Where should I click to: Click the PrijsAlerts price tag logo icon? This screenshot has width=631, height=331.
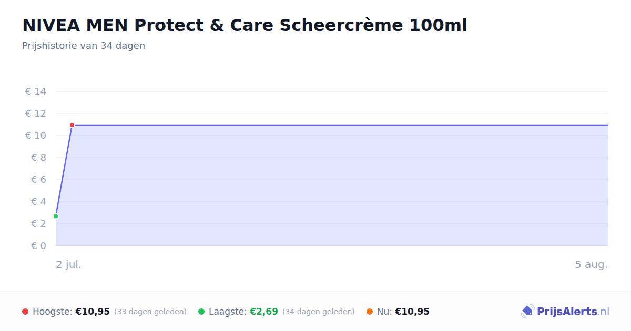pyautogui.click(x=527, y=312)
